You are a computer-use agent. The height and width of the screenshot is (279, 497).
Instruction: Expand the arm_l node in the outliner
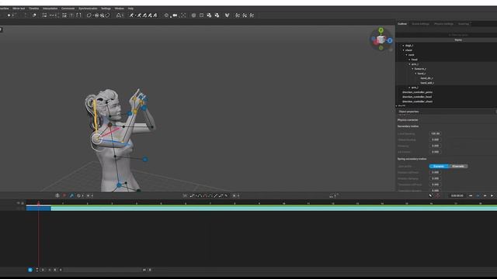tap(409, 88)
